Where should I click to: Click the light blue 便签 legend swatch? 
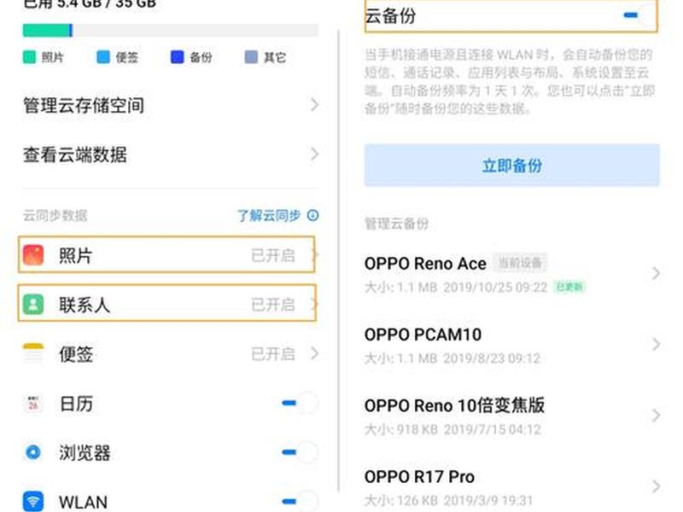103,57
